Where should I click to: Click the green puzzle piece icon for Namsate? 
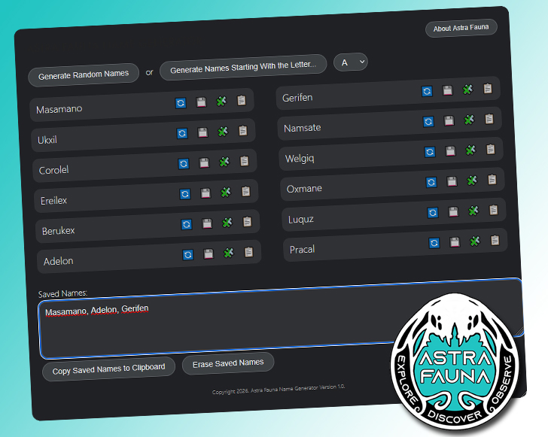coord(469,120)
